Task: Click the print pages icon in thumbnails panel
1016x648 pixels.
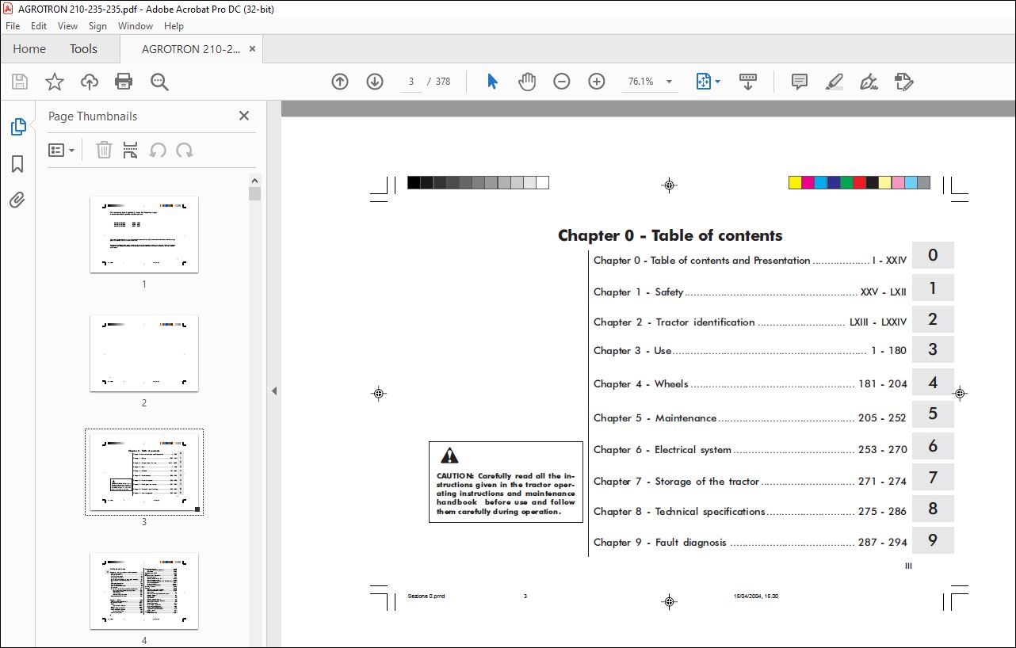Action: tap(131, 150)
